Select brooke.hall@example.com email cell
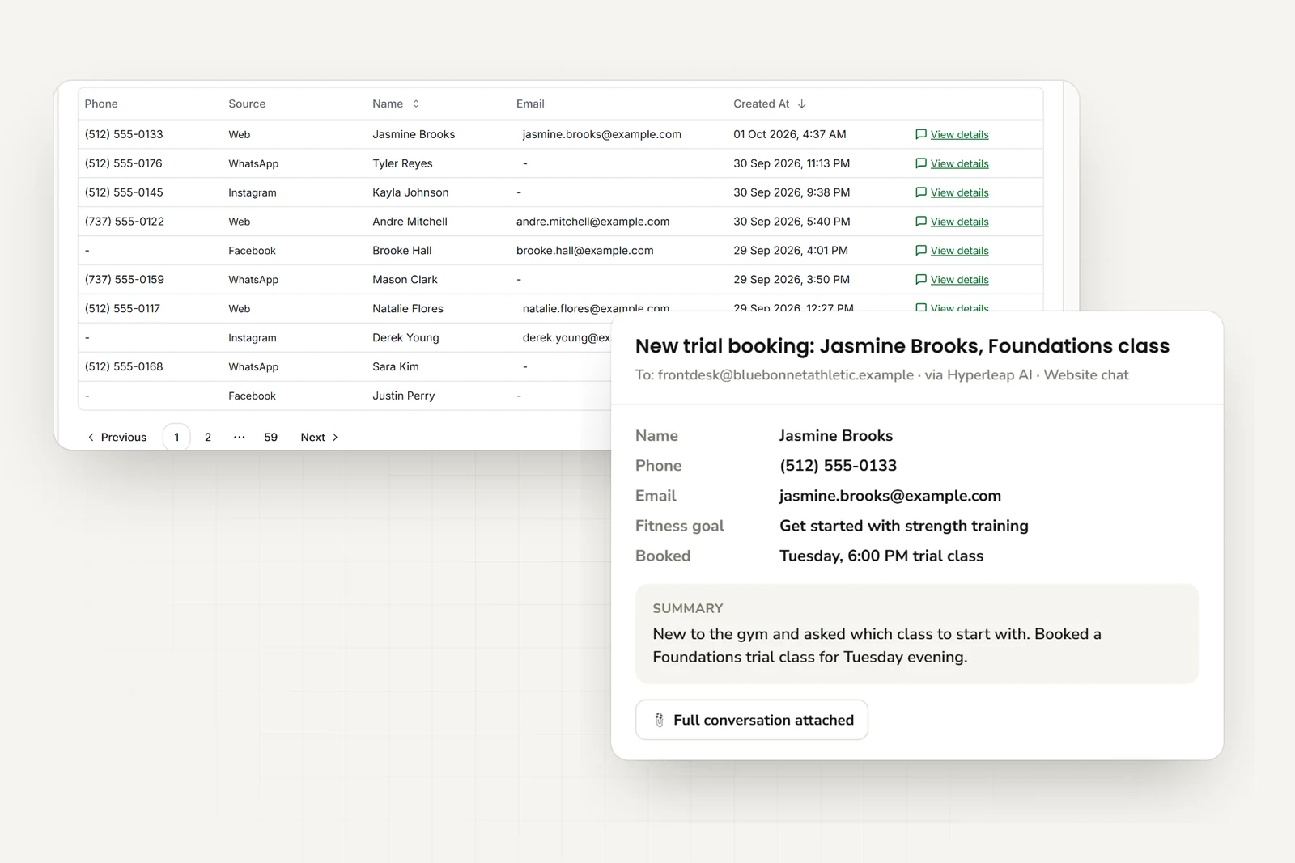 click(585, 251)
